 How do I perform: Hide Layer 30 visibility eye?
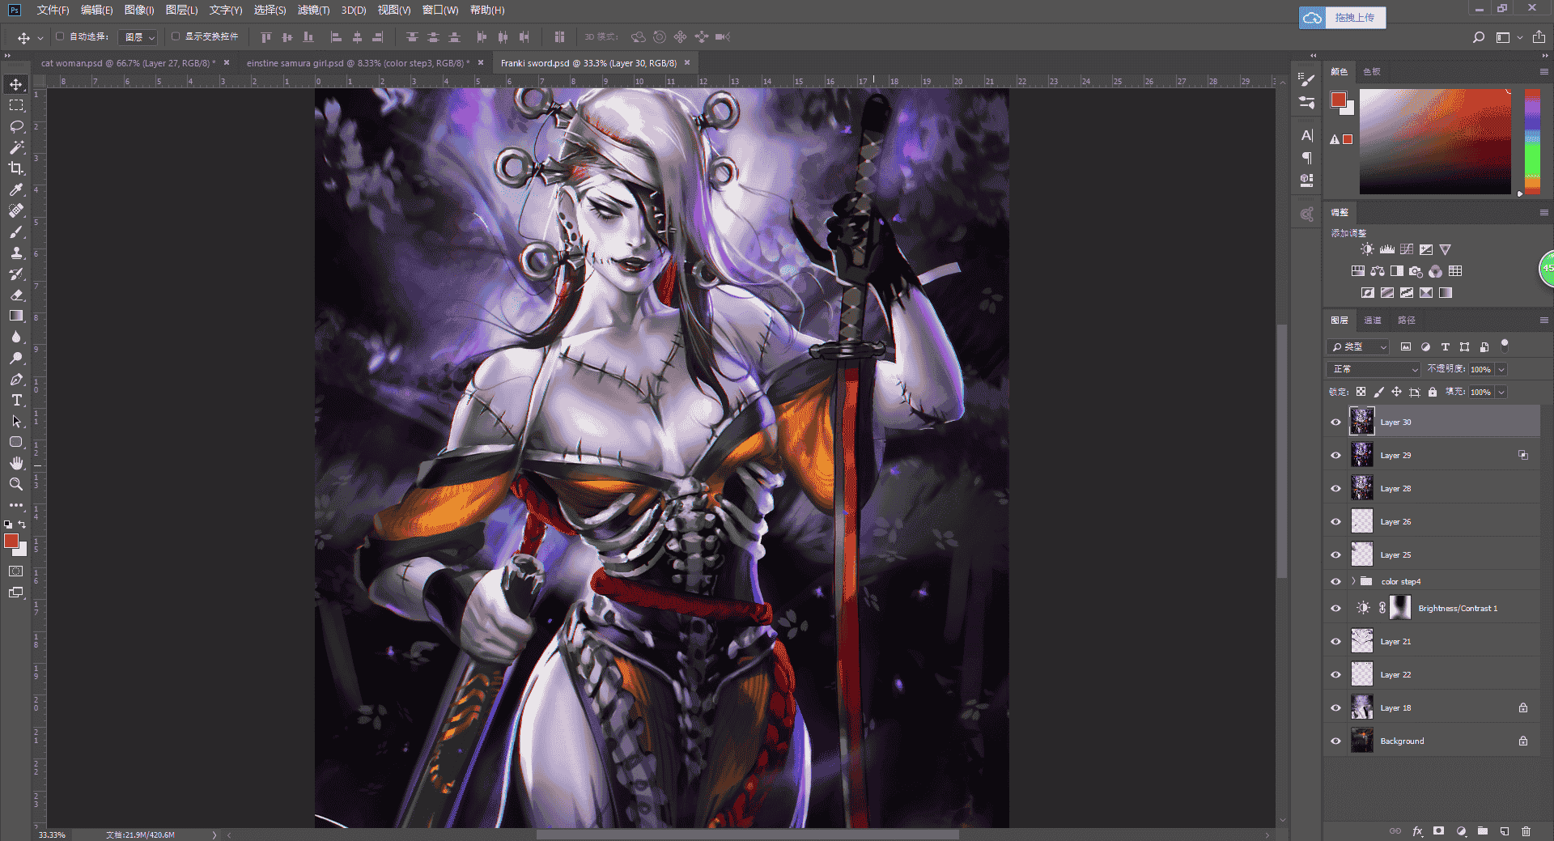[x=1336, y=422]
